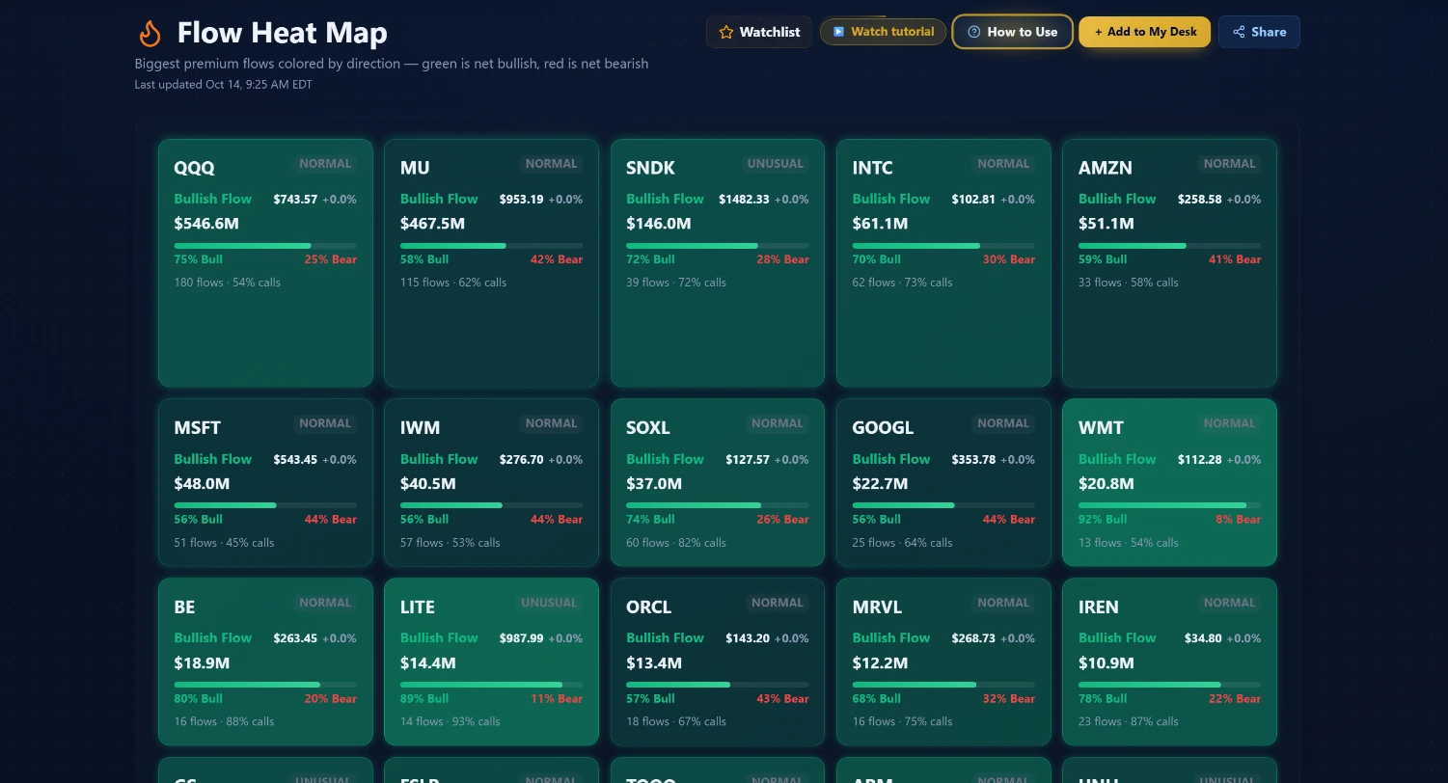Click the play icon in Watch tutorial
Viewport: 1448px width, 783px height.
[839, 32]
